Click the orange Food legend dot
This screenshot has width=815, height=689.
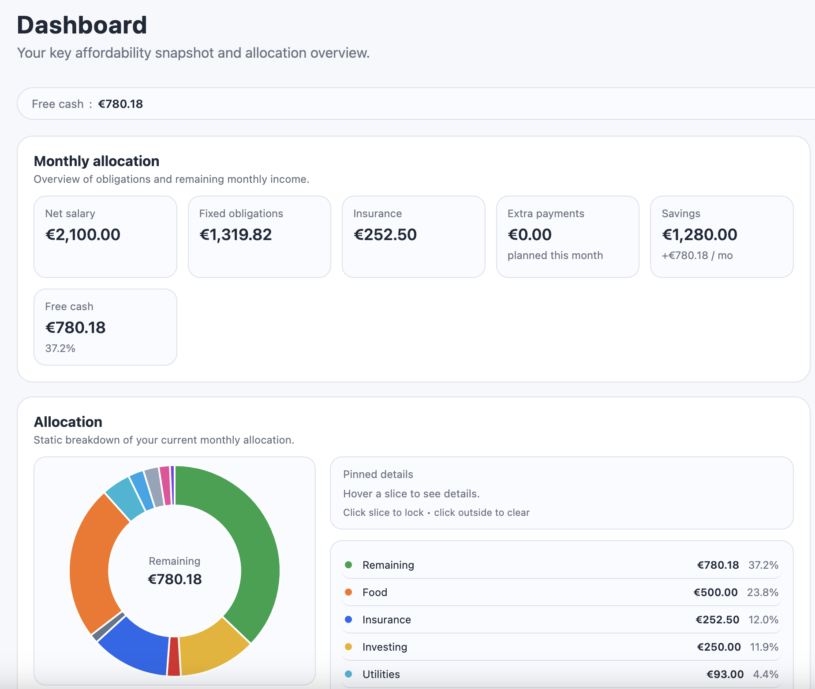coord(349,593)
